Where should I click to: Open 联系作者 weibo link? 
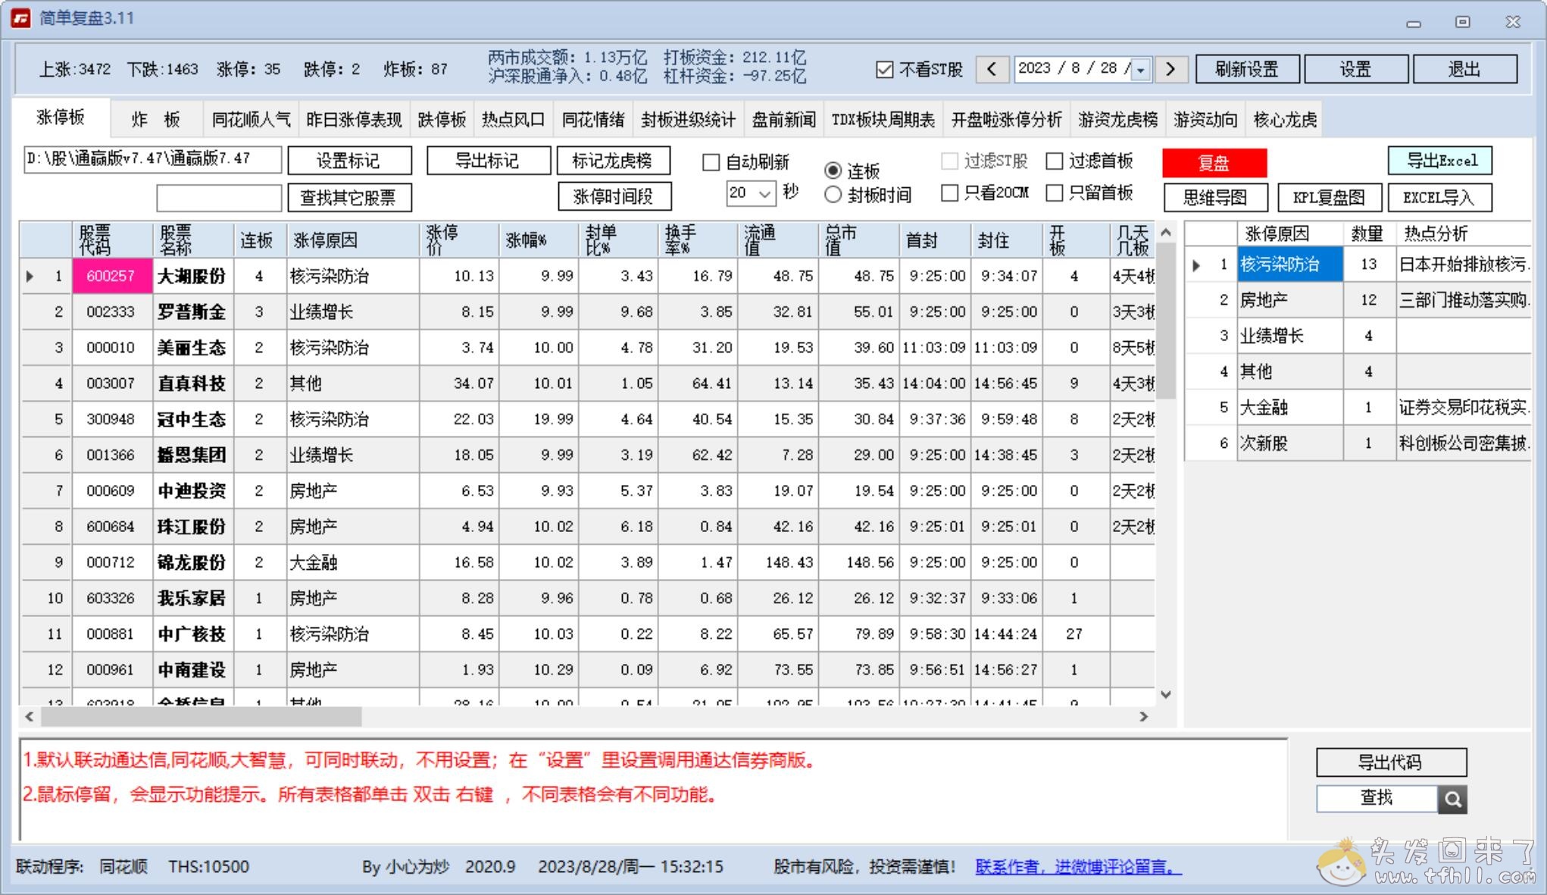click(x=1078, y=866)
